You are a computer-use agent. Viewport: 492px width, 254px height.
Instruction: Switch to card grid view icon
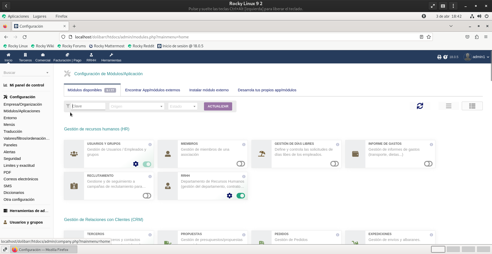(472, 106)
